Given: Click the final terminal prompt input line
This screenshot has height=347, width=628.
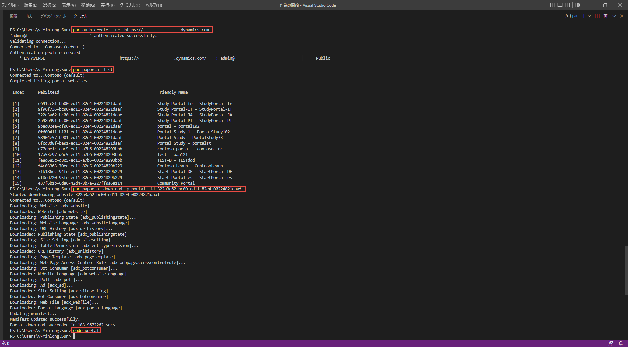Looking at the screenshot, I should [x=43, y=336].
